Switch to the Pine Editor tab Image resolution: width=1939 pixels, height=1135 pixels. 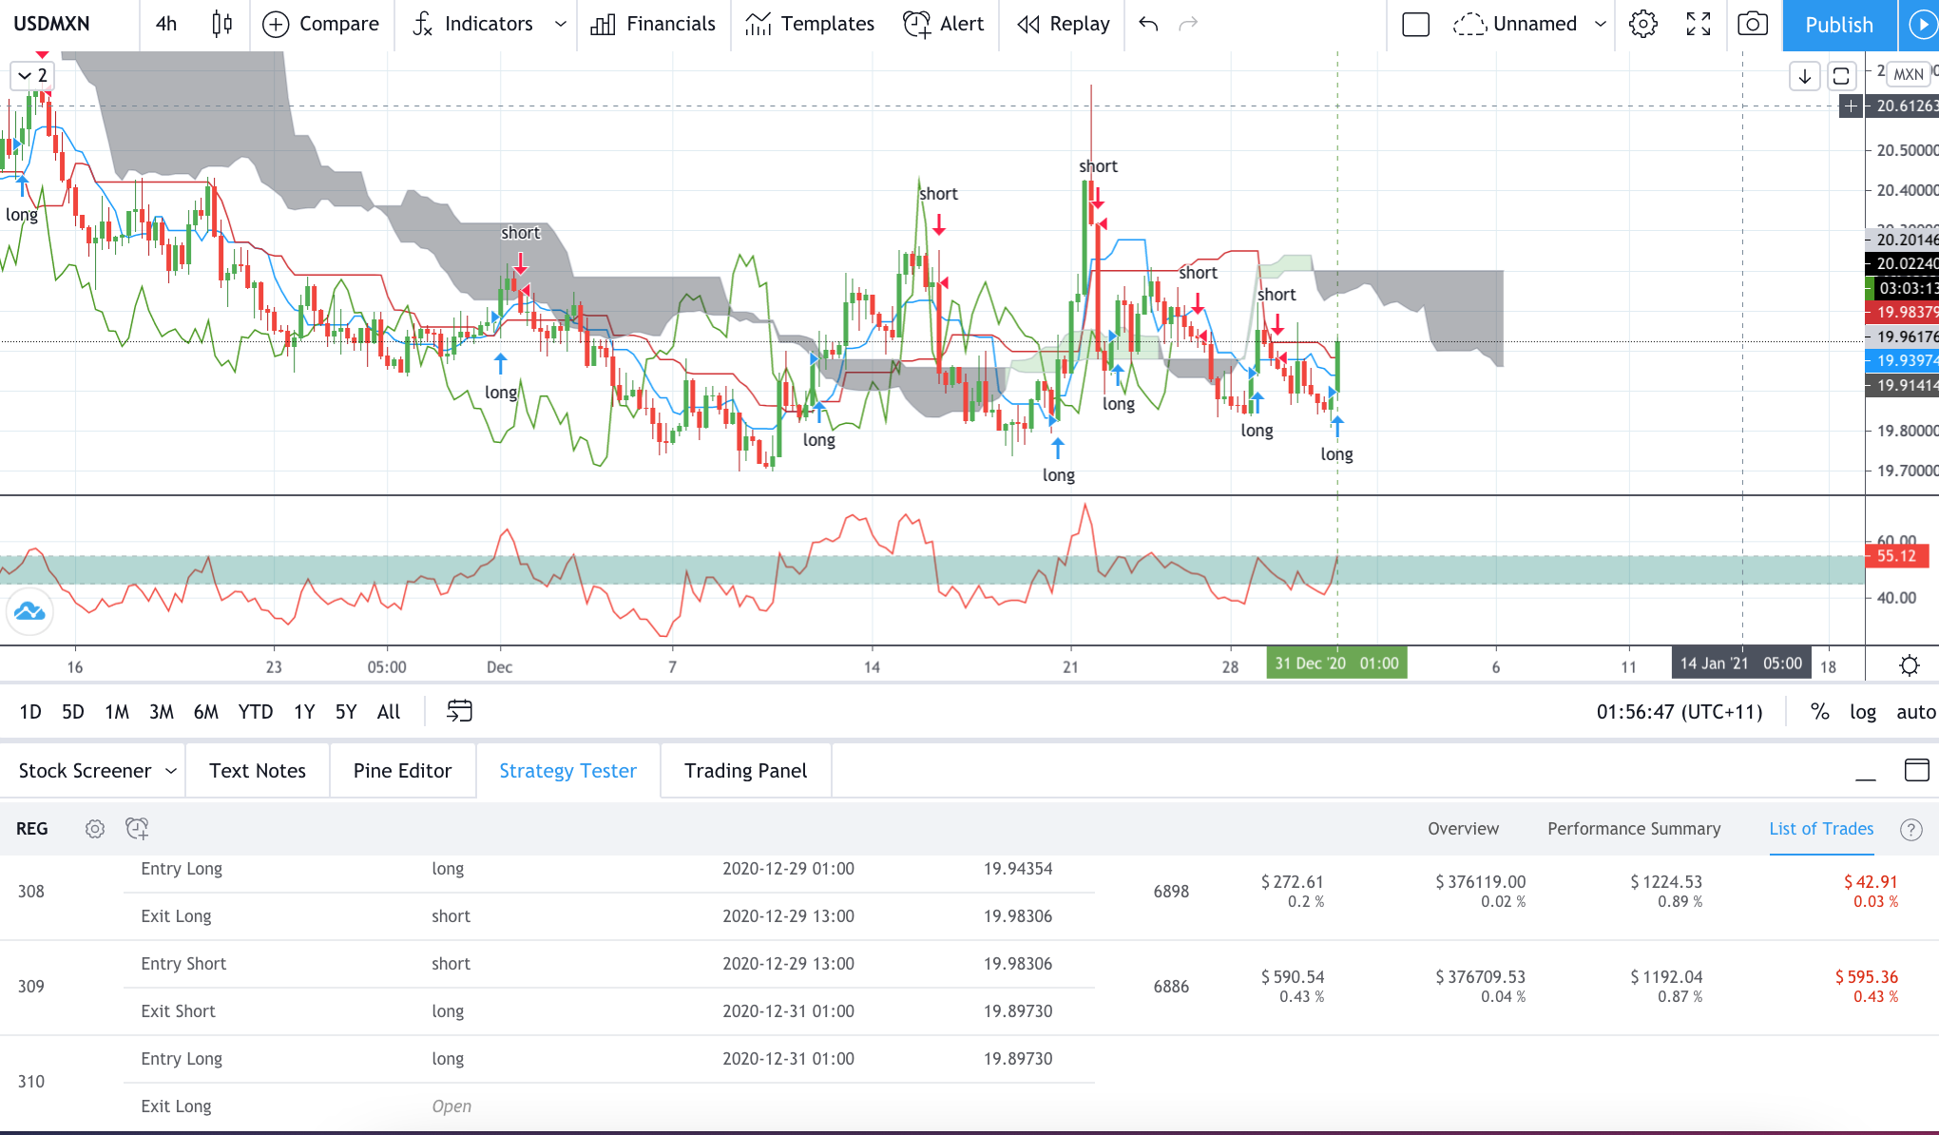402,771
